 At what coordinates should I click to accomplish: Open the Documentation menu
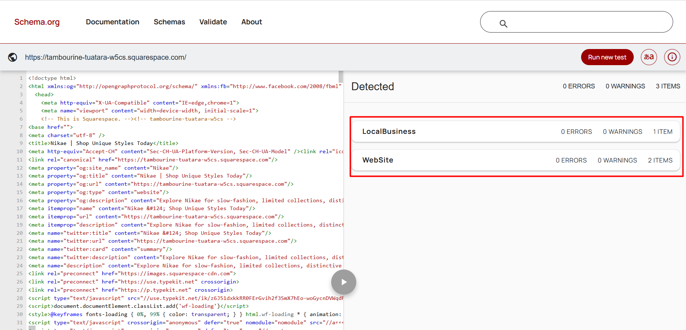pos(112,22)
